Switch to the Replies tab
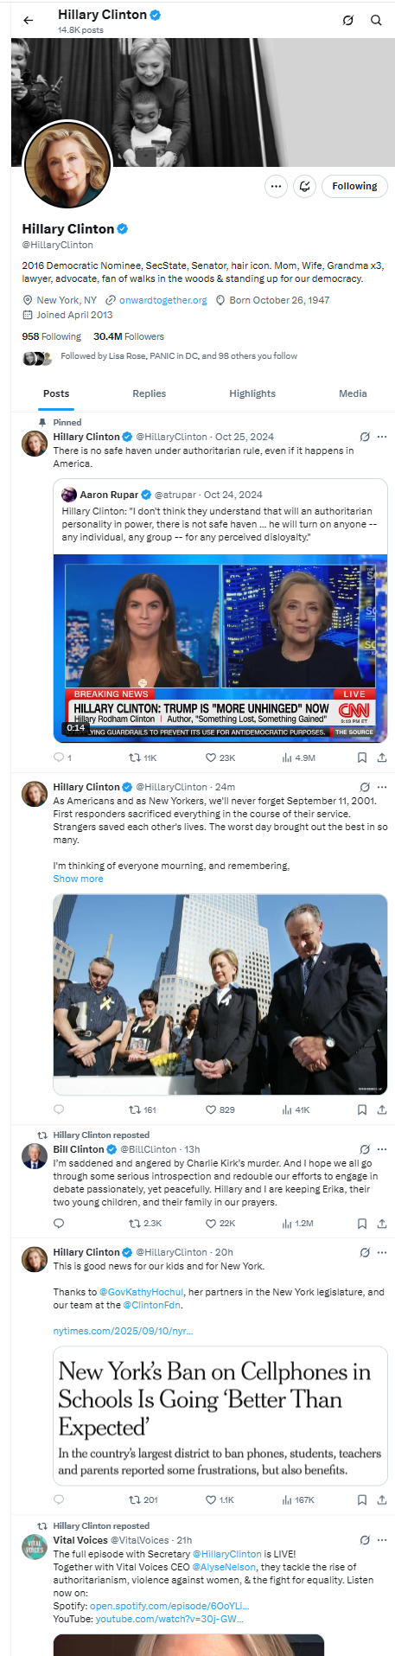 [149, 393]
